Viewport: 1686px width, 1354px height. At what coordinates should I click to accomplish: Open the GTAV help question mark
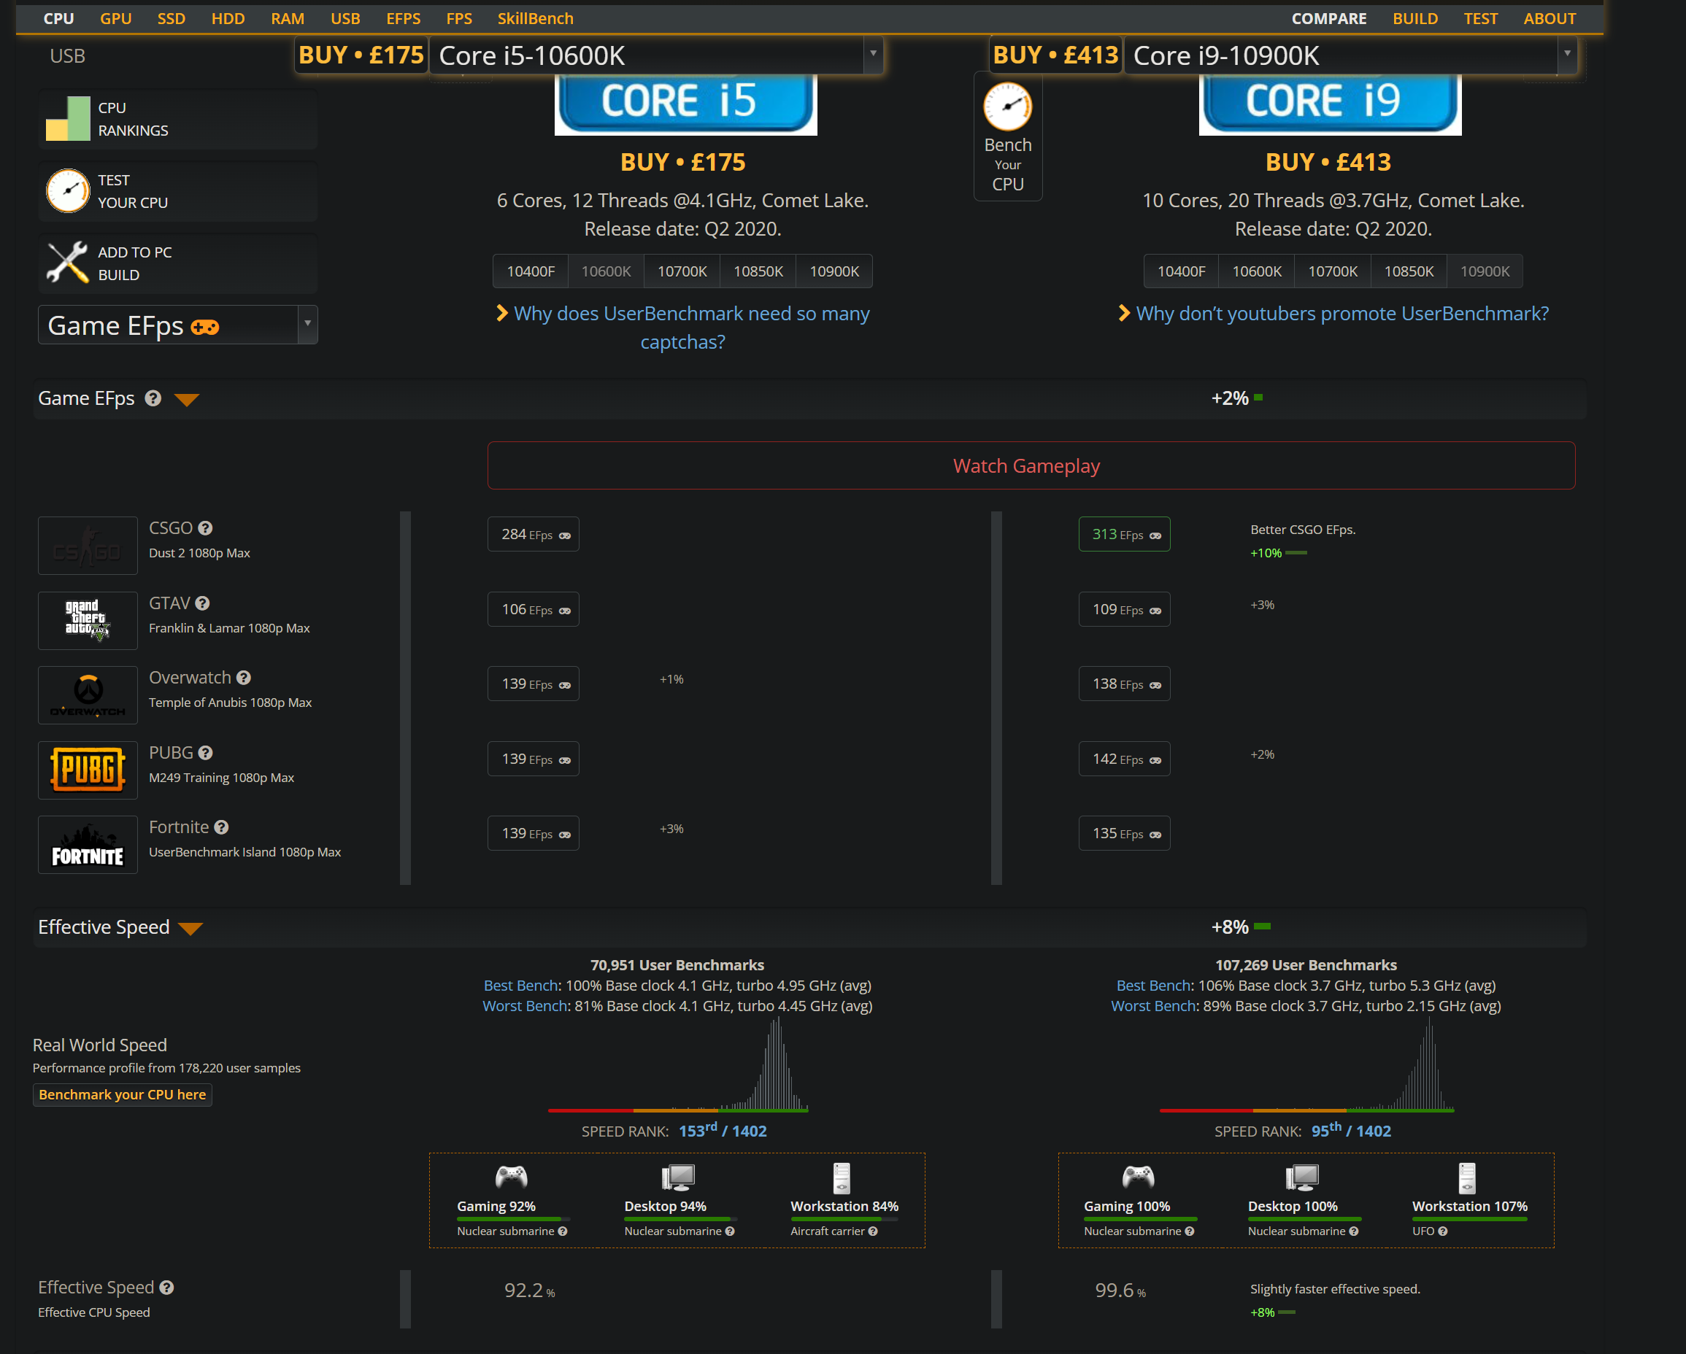coord(203,603)
